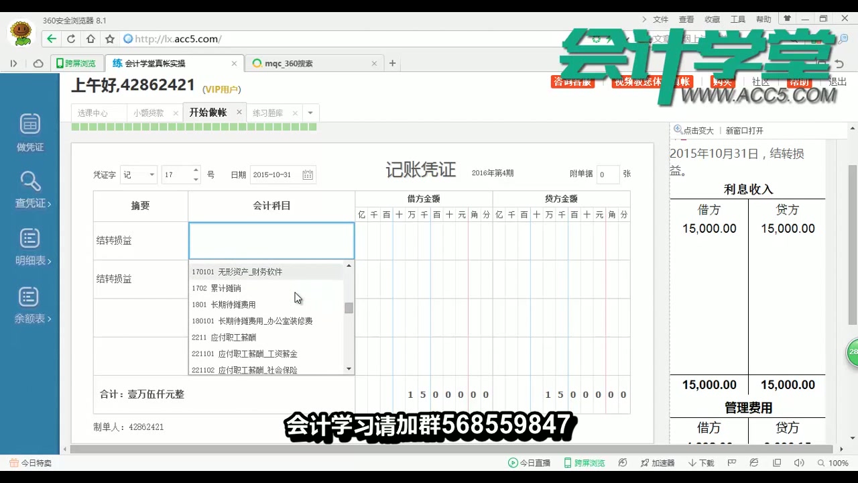Switch to the 选课中心 tab

[x=93, y=113]
